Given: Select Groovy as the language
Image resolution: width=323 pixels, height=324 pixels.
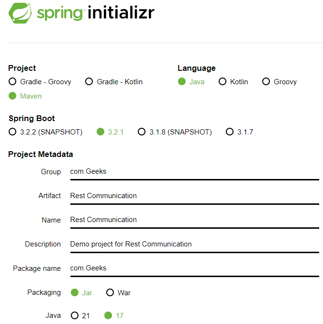Looking at the screenshot, I should tap(266, 81).
